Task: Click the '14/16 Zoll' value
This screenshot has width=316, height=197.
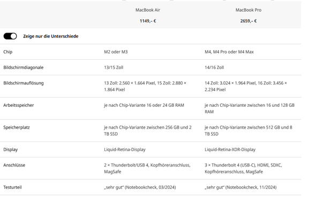Action: (x=214, y=67)
